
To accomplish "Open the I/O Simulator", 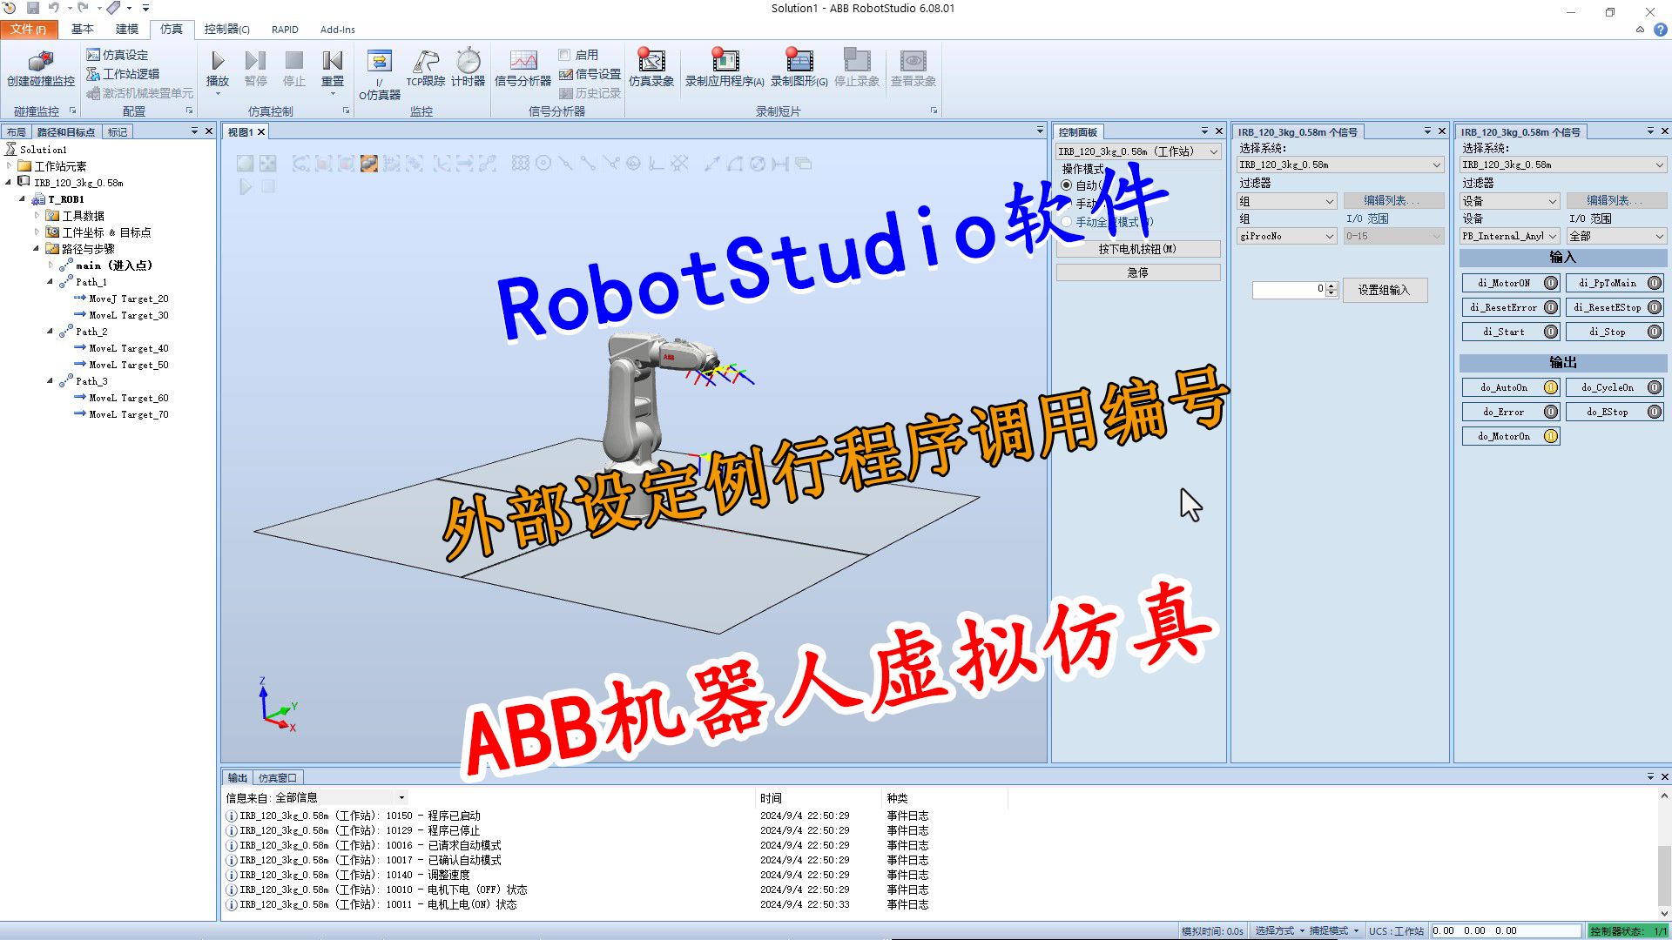I will tap(379, 70).
